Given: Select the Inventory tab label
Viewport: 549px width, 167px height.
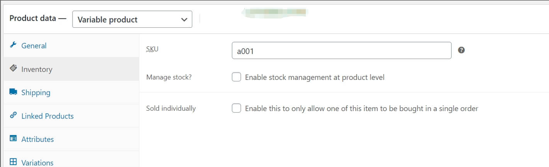Looking at the screenshot, I should coord(37,69).
